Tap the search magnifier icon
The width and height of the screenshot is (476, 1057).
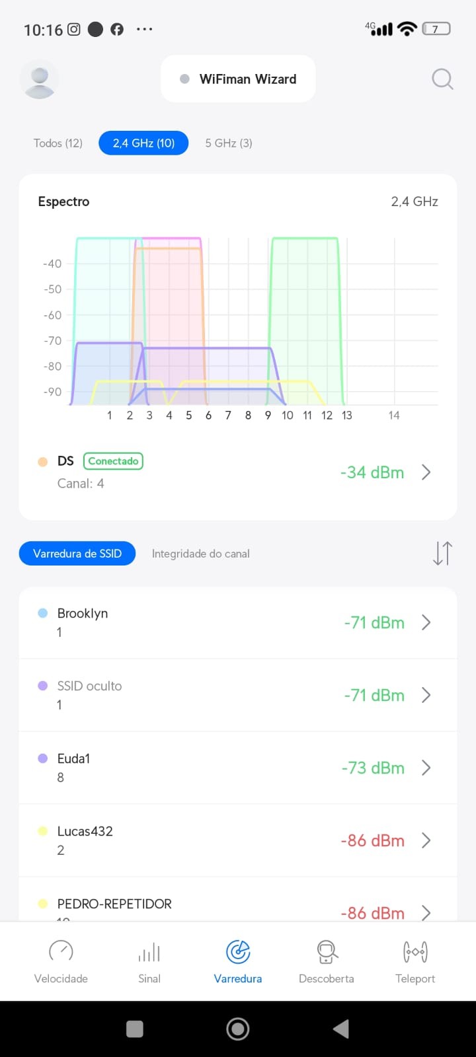(442, 79)
